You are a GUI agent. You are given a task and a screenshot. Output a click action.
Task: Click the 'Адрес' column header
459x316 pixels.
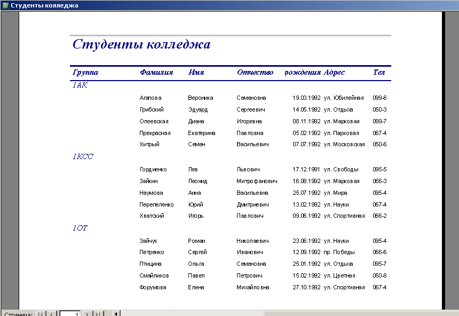334,73
